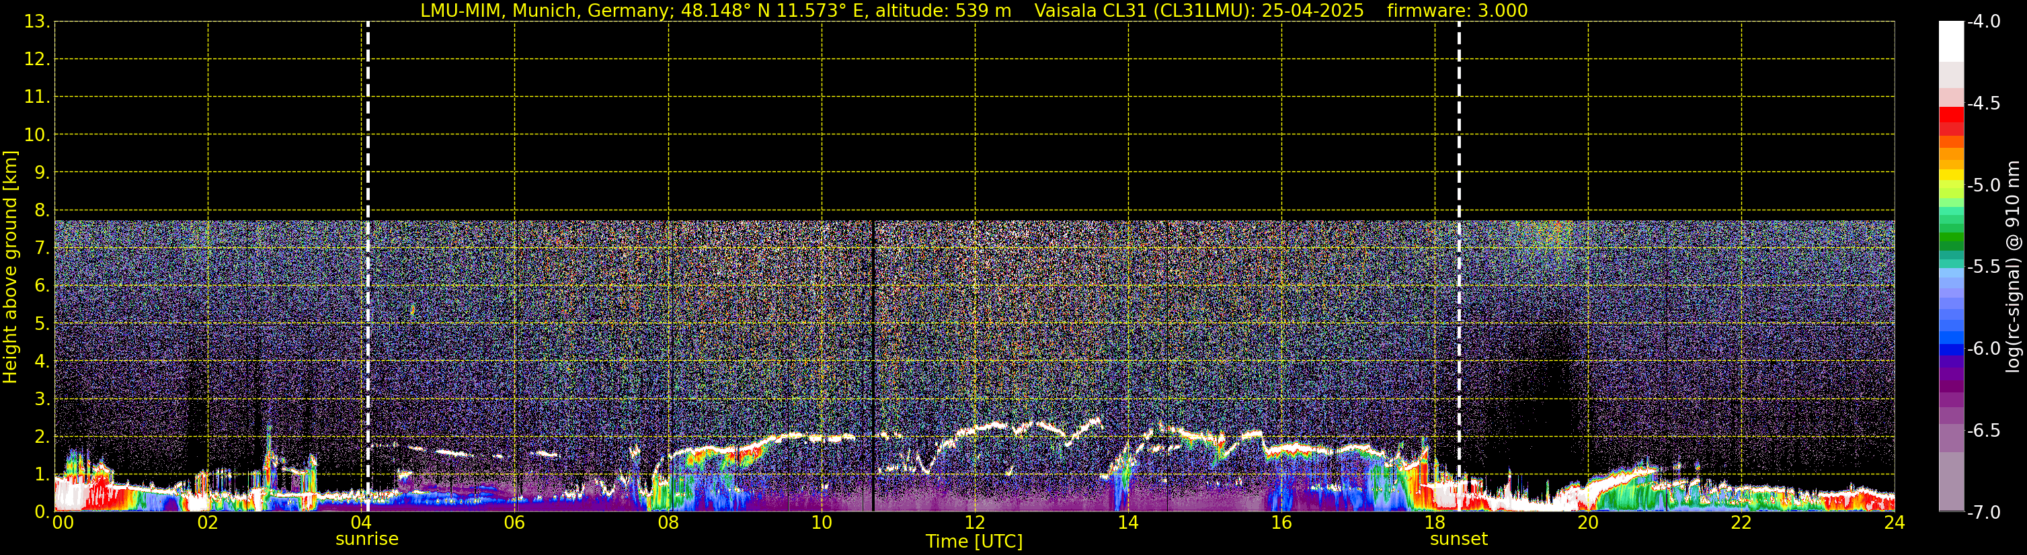This screenshot has width=2027, height=555.
Task: Pick the green band in the colorbar
Action: pyautogui.click(x=1950, y=240)
